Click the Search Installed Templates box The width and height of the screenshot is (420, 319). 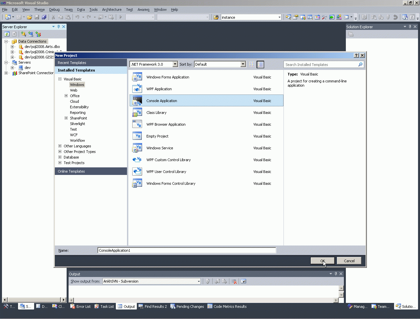324,65
